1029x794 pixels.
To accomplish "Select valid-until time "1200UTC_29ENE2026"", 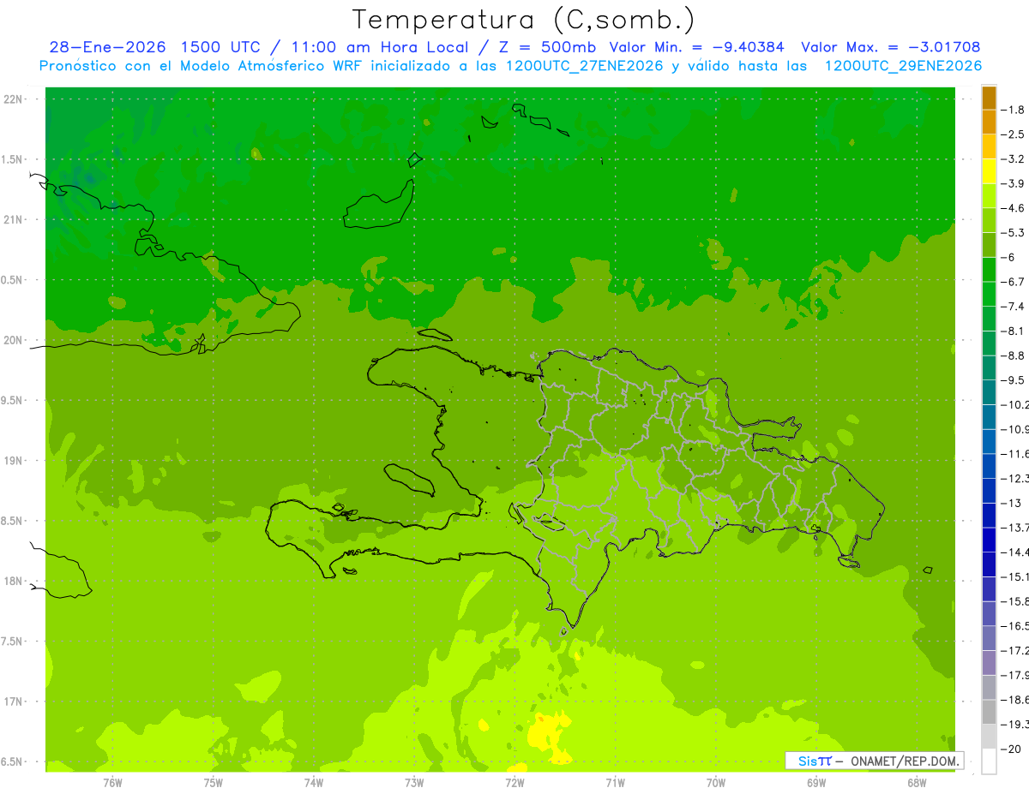I will (903, 66).
